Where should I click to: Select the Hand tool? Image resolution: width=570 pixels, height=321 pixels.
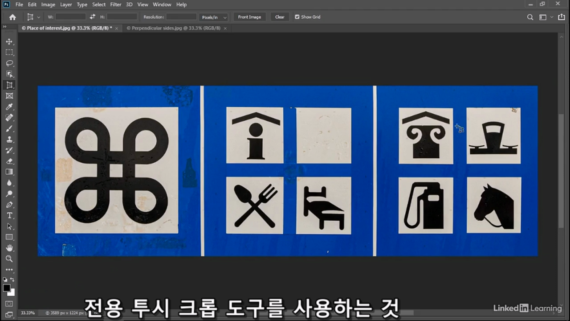pos(9,248)
